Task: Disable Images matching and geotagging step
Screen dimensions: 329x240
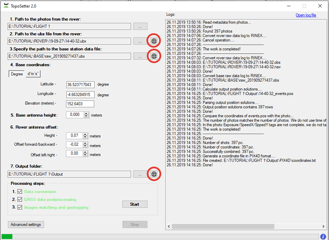Action: click(20, 207)
